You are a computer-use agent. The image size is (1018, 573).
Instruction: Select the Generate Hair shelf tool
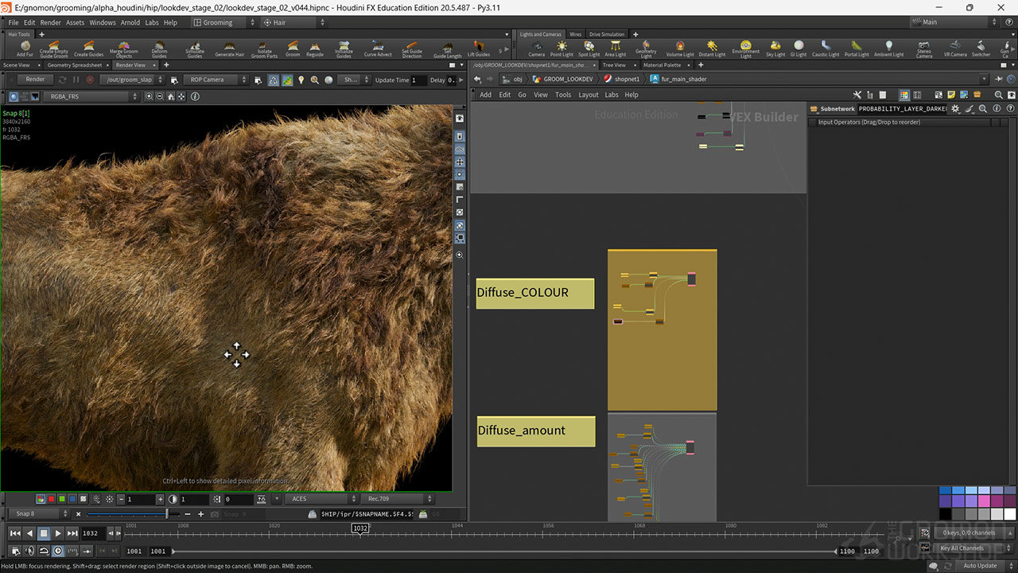pyautogui.click(x=229, y=48)
